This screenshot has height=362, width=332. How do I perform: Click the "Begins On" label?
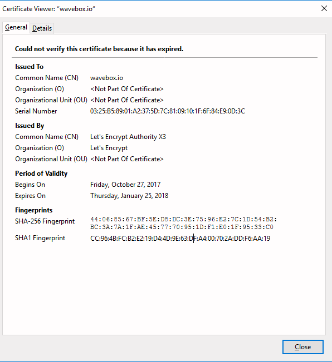tap(30, 185)
